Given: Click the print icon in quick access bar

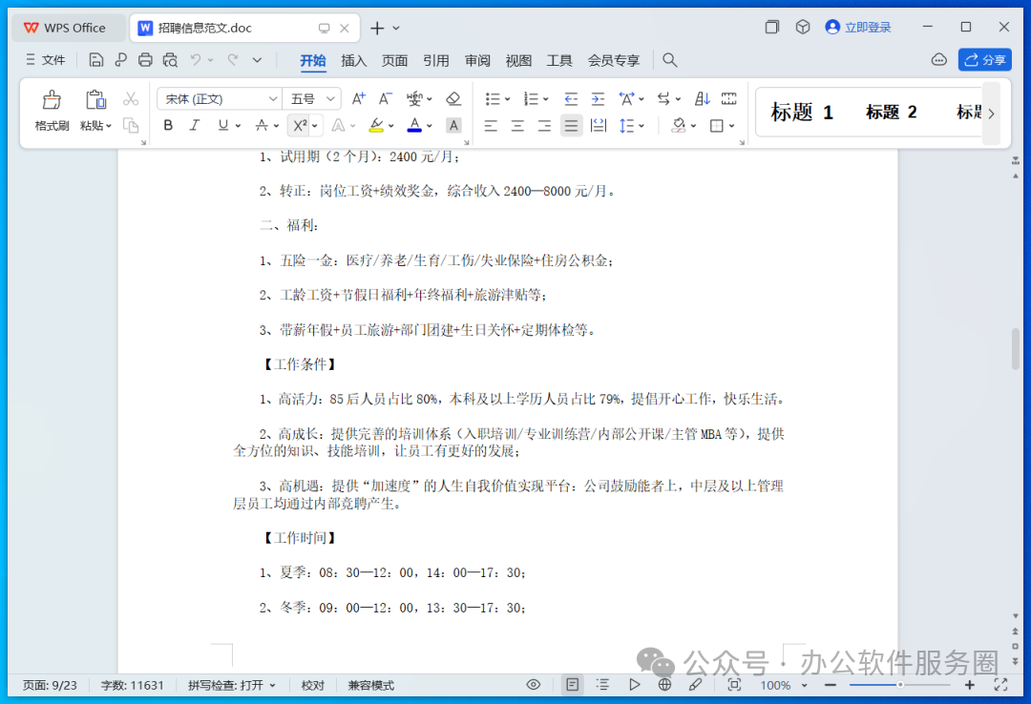Looking at the screenshot, I should click(x=145, y=60).
